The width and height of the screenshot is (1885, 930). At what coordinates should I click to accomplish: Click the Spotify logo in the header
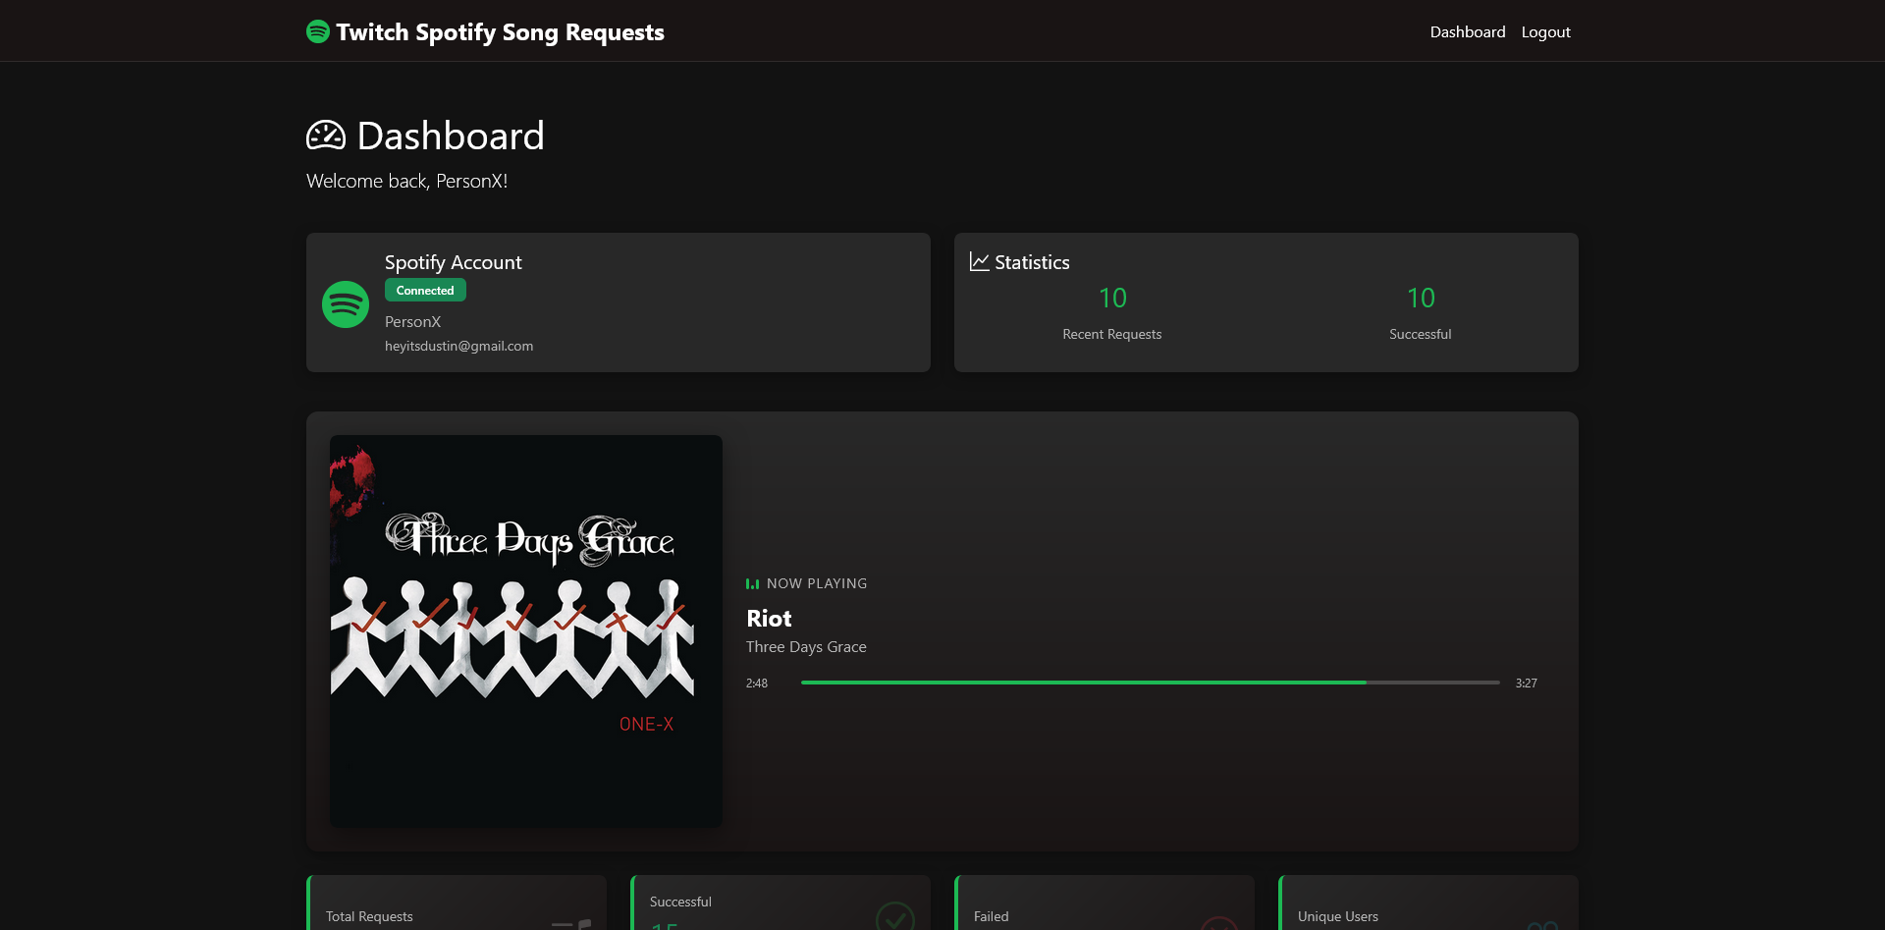click(x=317, y=31)
